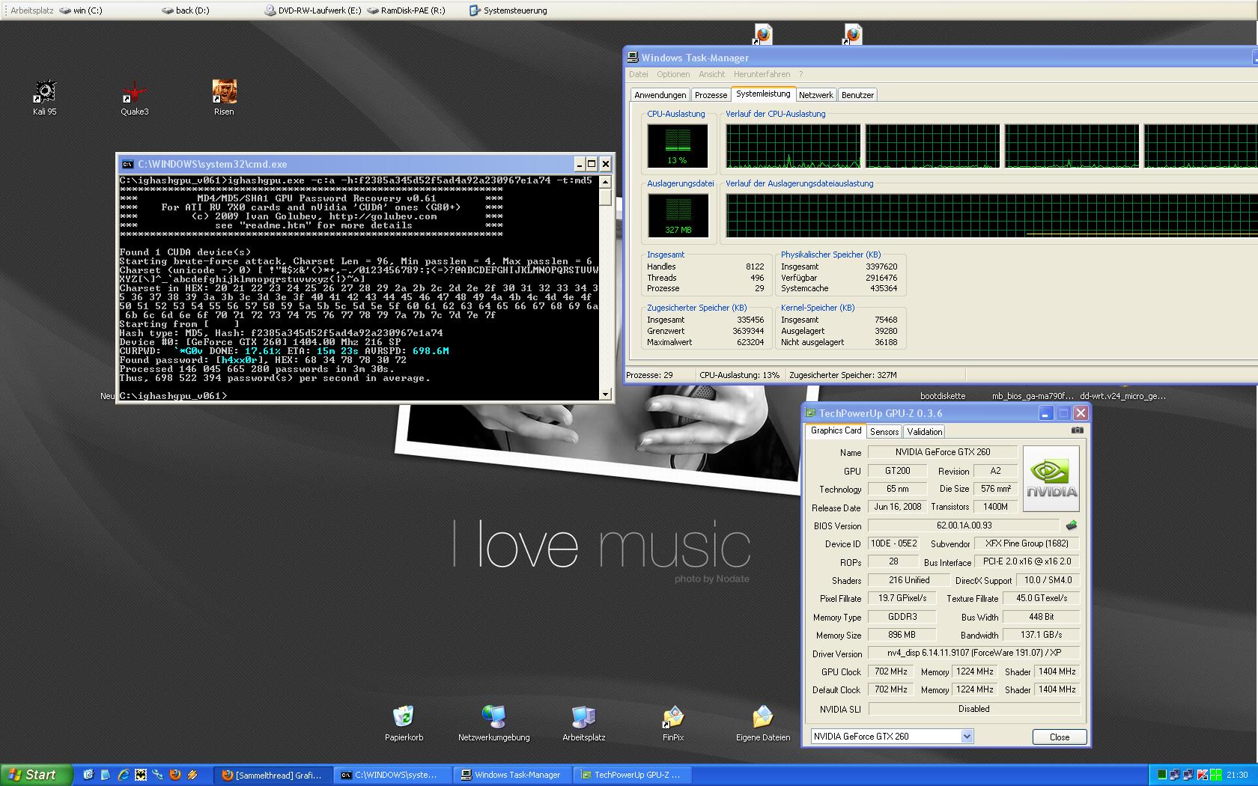Click the Driver Version field in GPU-Z
This screenshot has width=1258, height=786.
pos(973,653)
